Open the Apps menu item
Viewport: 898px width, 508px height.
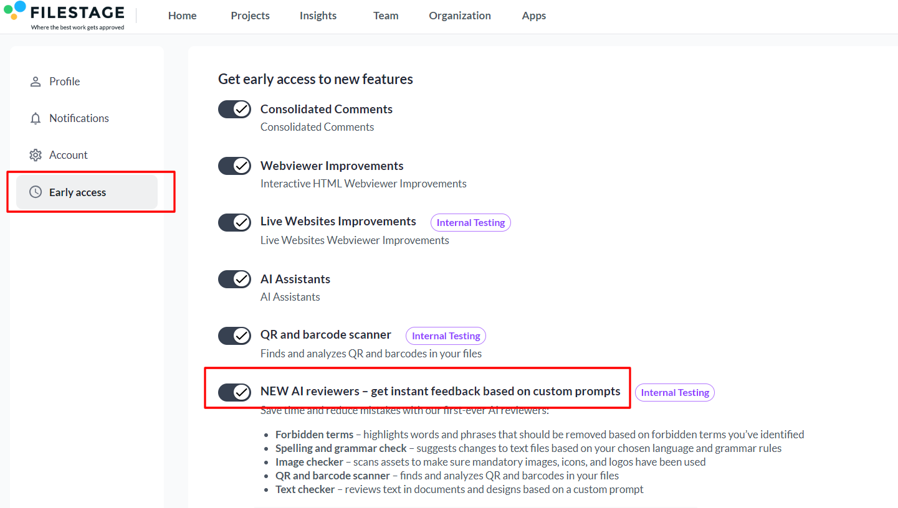534,16
